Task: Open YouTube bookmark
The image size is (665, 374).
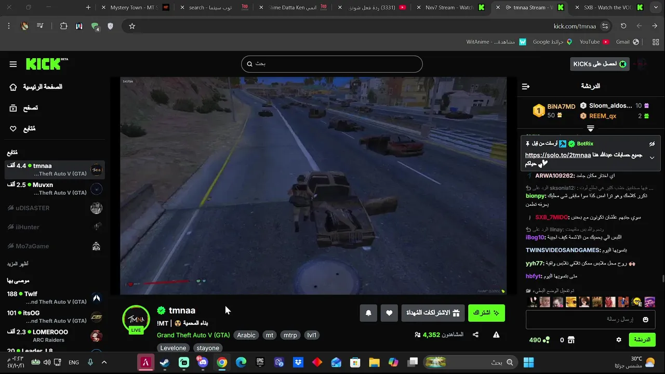Action: point(594,42)
